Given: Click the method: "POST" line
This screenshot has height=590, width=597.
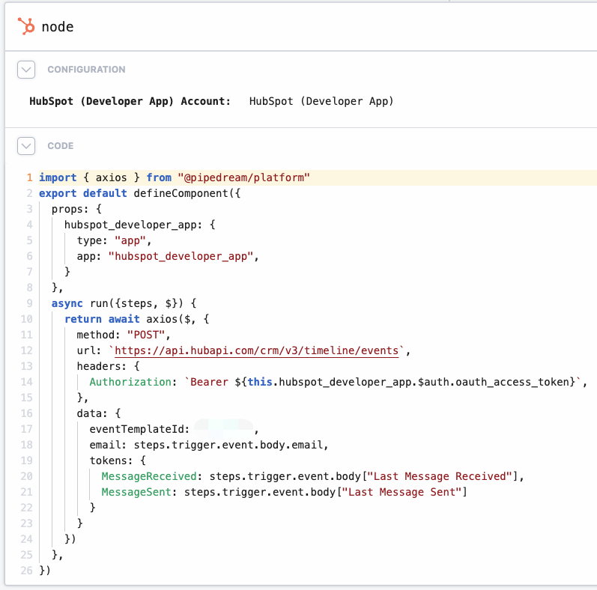Looking at the screenshot, I should pyautogui.click(x=124, y=335).
